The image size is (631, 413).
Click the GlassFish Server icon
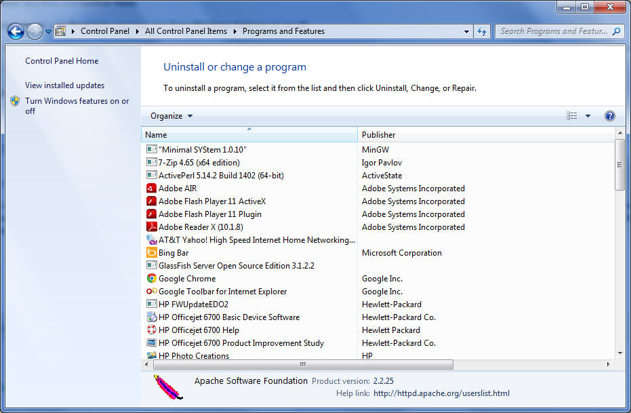coord(152,265)
